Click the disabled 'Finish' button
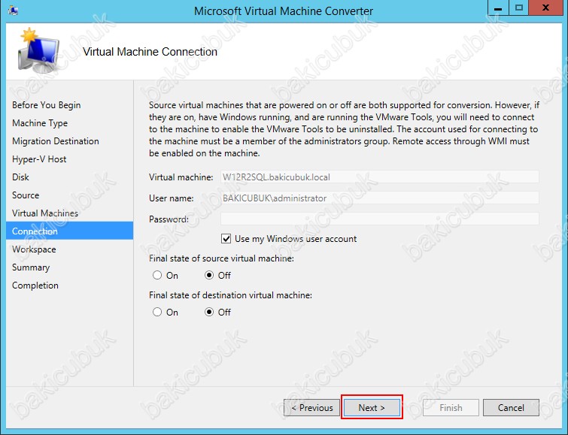The height and width of the screenshot is (435, 568). point(451,408)
